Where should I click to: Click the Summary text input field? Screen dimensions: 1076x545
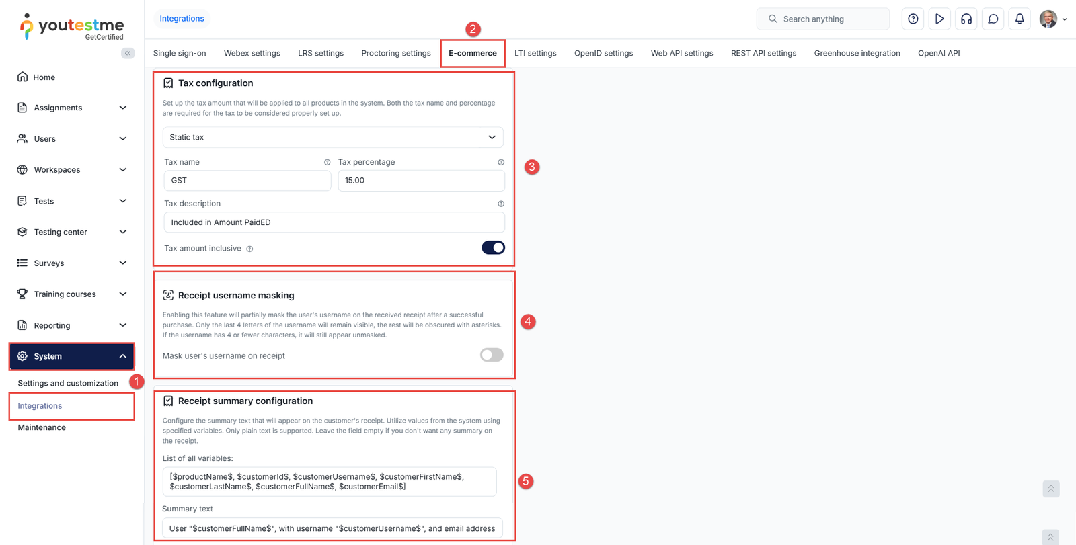[x=333, y=528]
